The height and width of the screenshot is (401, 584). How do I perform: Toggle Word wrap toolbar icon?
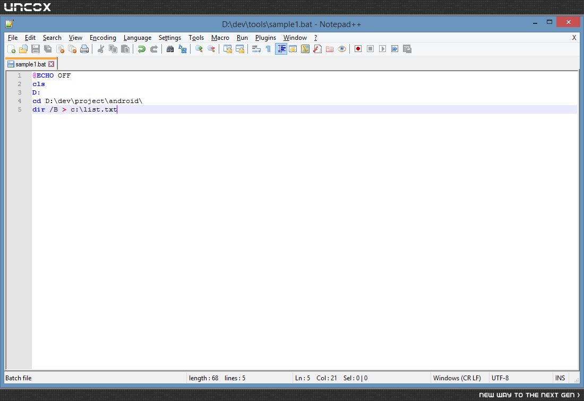[256, 49]
